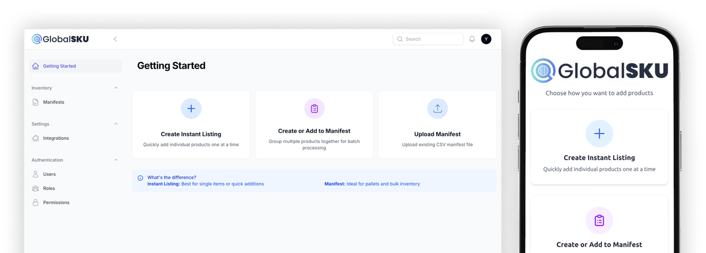Click the Manifests document icon

[x=35, y=102]
